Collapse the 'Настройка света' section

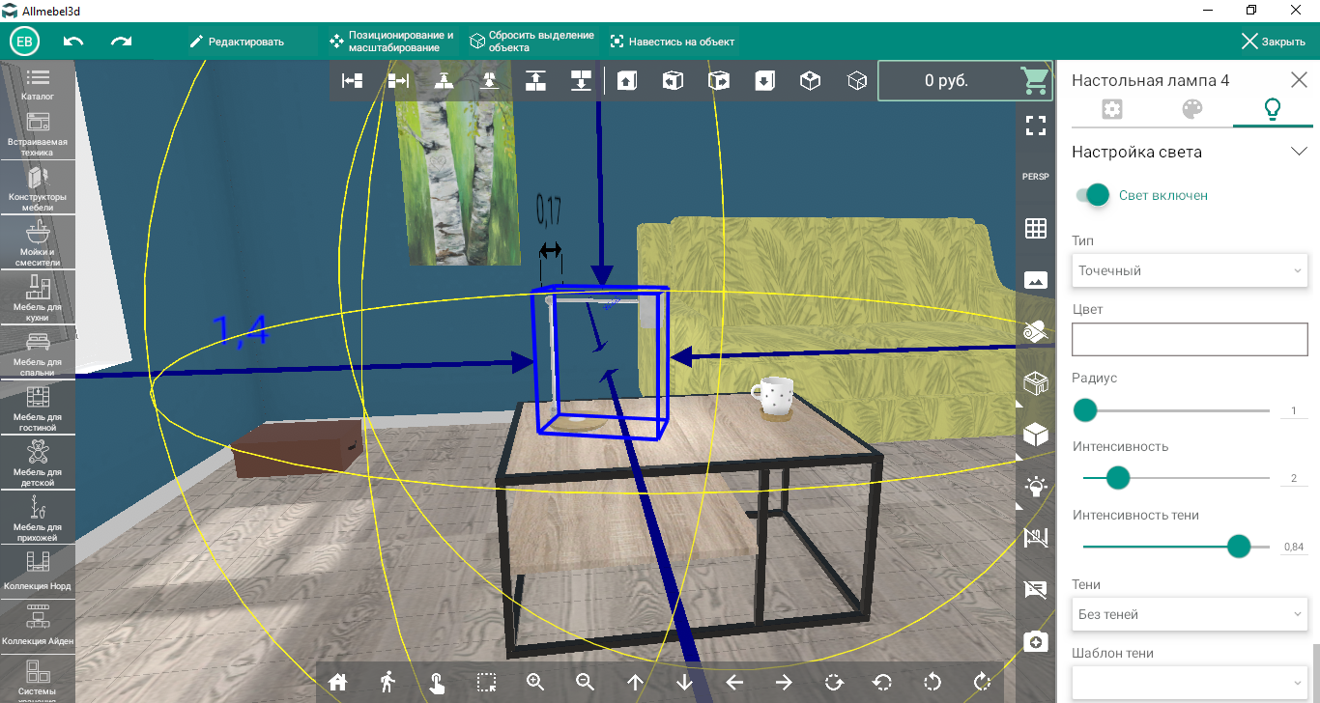click(x=1299, y=152)
